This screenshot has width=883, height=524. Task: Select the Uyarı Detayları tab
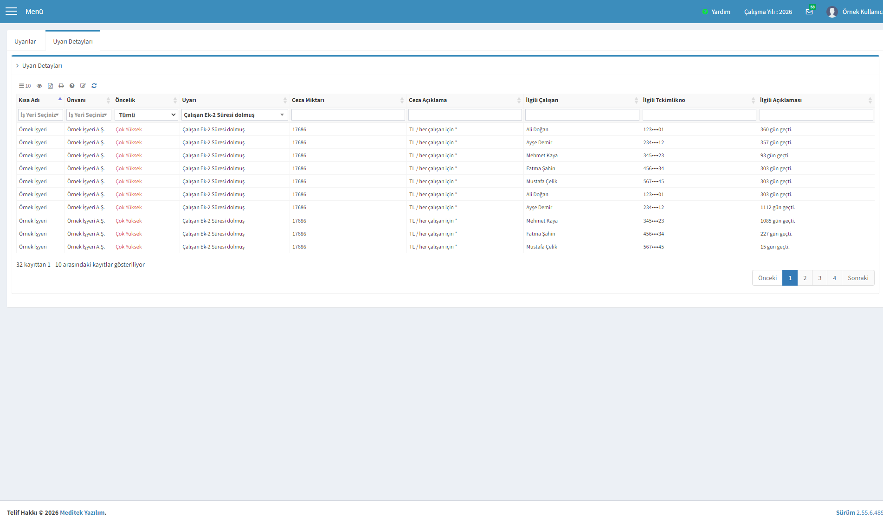click(73, 41)
